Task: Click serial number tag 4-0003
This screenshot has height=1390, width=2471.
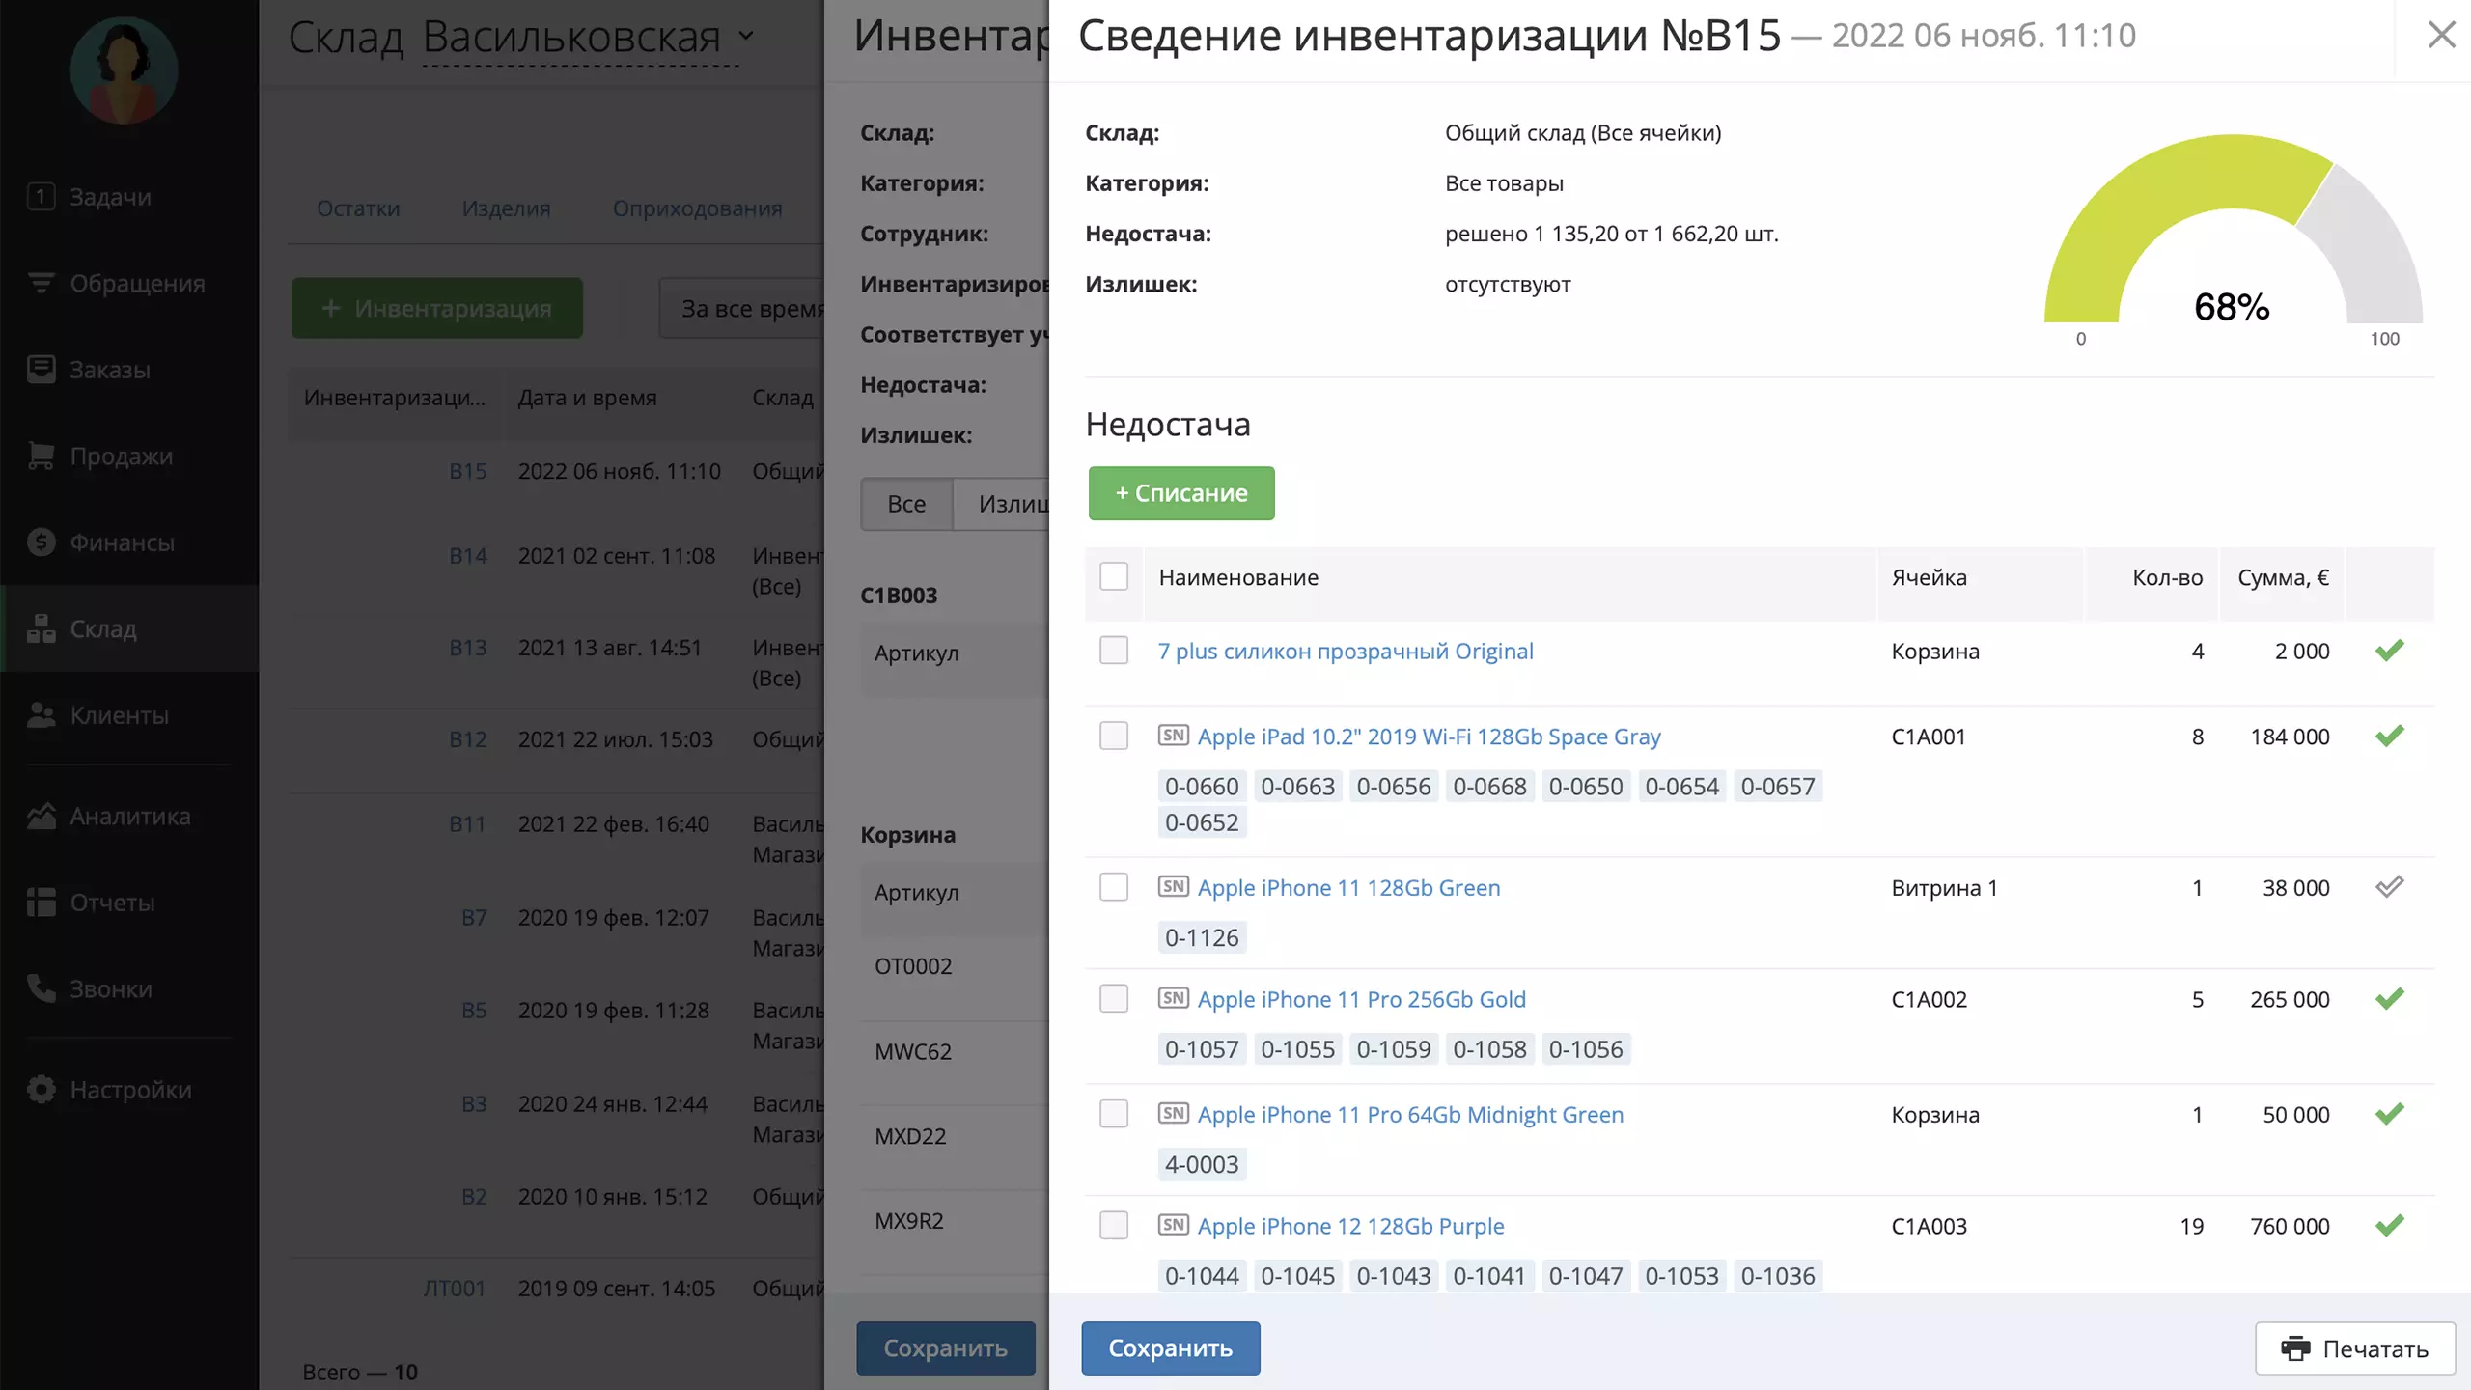Action: 1202,1164
